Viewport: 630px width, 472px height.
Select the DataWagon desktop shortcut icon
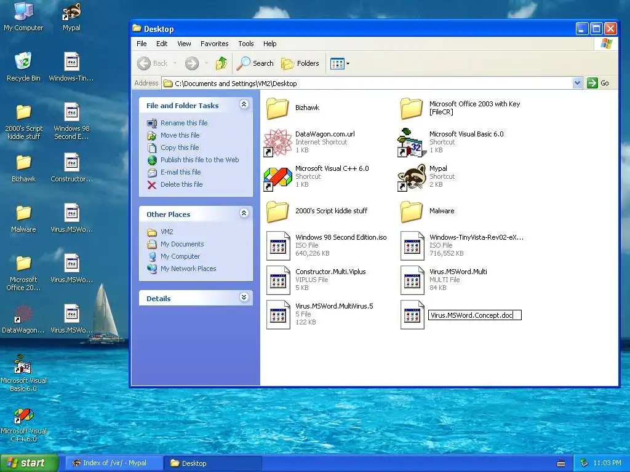point(23,320)
